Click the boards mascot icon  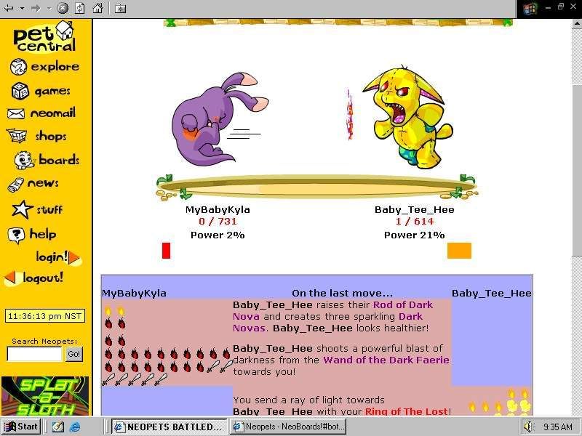[24, 160]
